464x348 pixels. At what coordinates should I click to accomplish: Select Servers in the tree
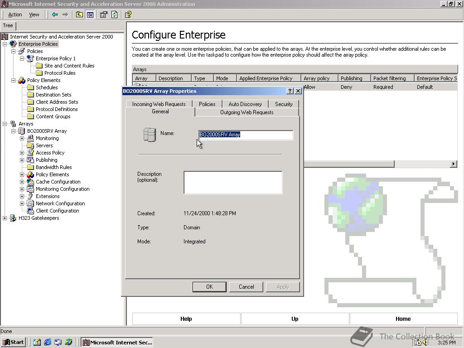(x=44, y=145)
